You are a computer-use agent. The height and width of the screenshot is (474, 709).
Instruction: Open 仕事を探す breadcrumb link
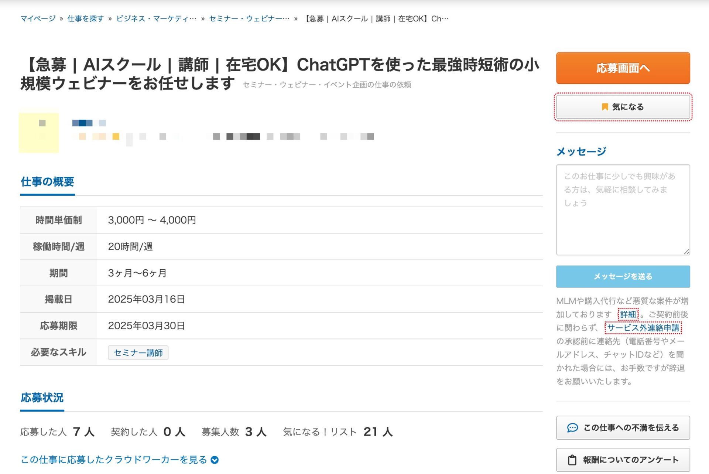85,19
